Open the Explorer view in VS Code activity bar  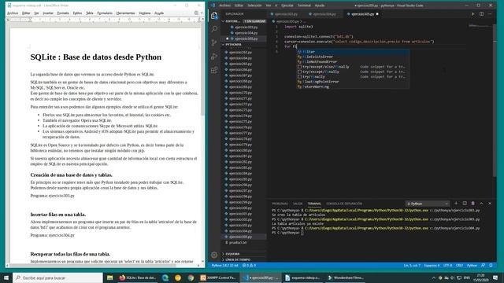pyautogui.click(x=214, y=16)
